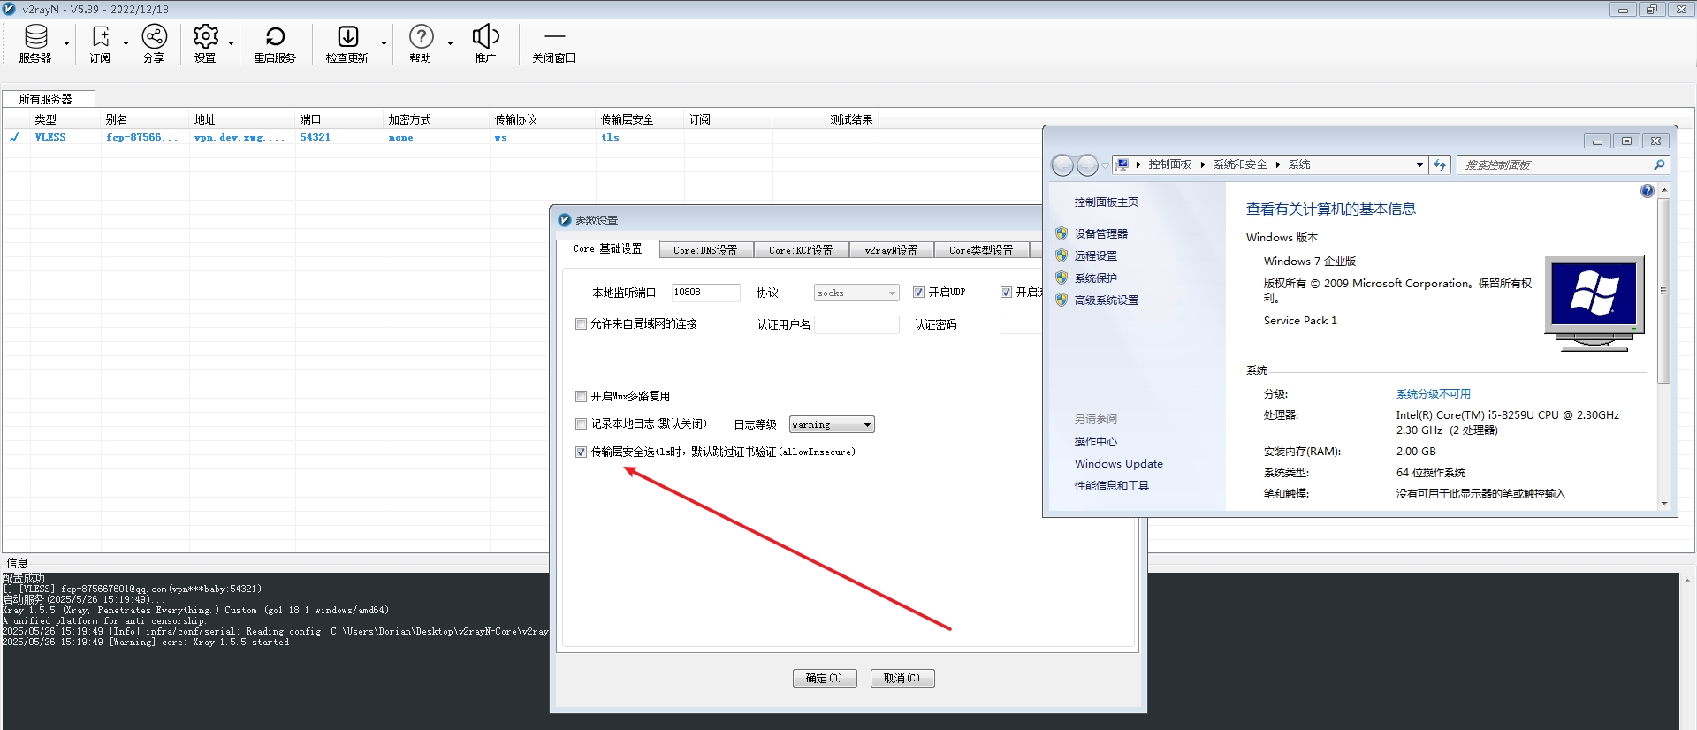Viewport: 1697px width, 730px height.
Task: Click the 取消(C) button
Action: 902,678
